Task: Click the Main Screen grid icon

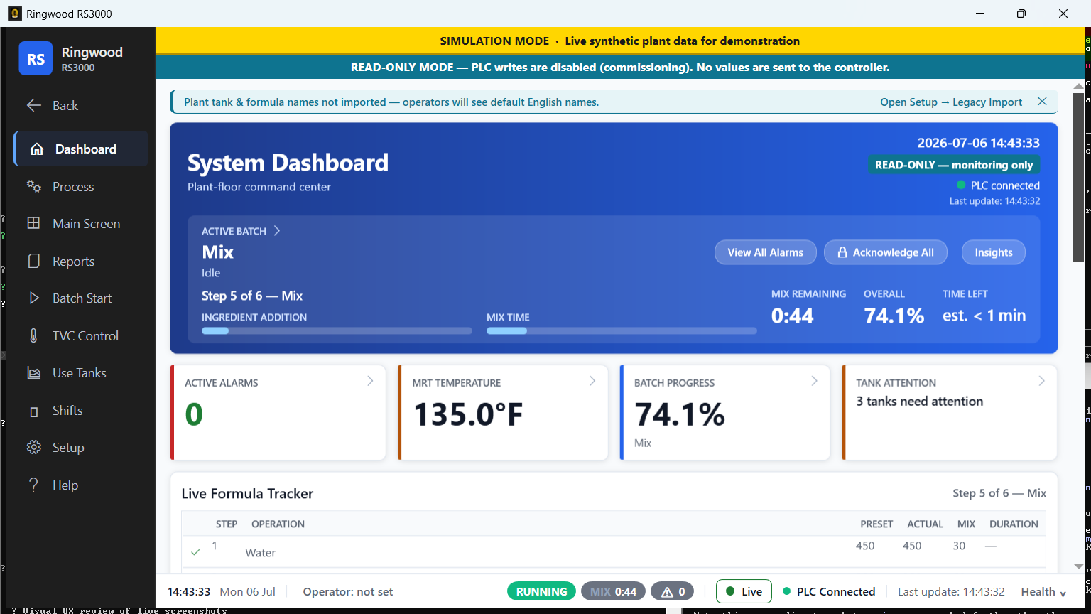Action: pyautogui.click(x=33, y=223)
